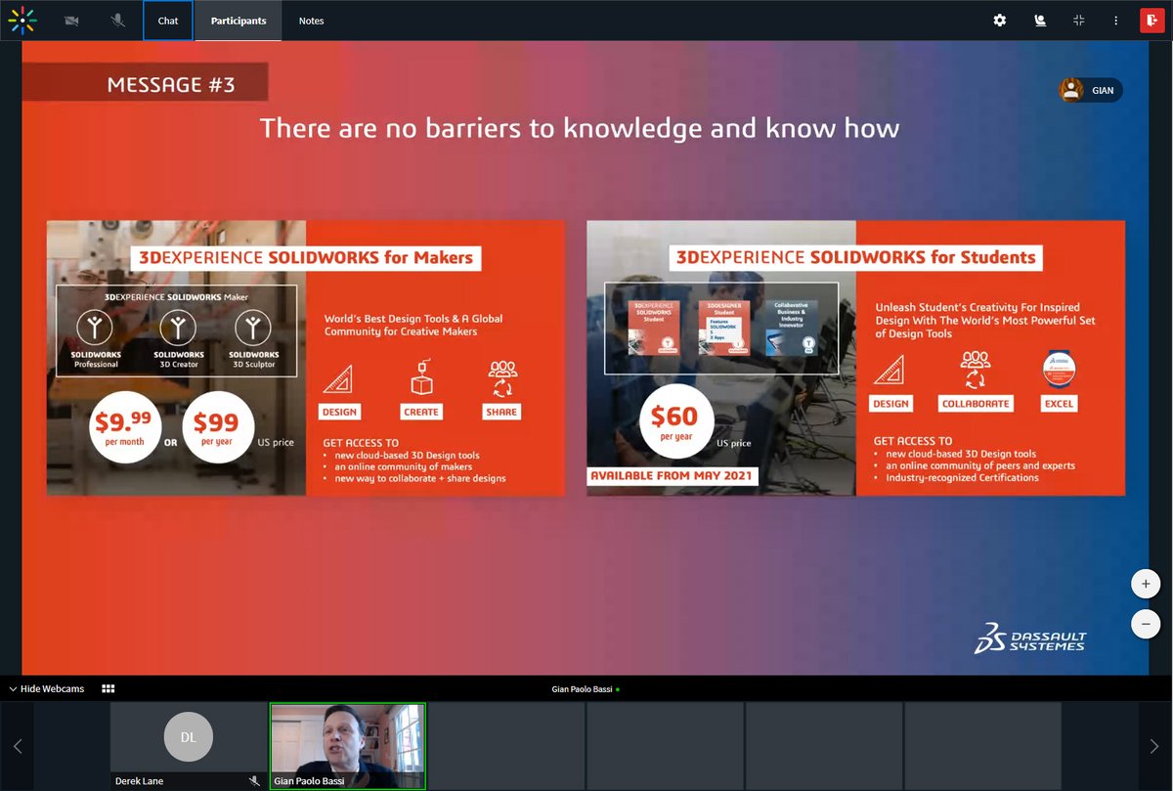Go to previous webcams with left arrow
This screenshot has height=791, width=1173.
(18, 746)
